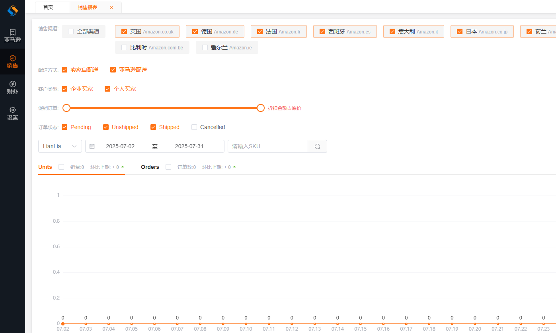The height and width of the screenshot is (333, 556).
Task: Open the 销售 sidebar section
Action: [x=12, y=62]
